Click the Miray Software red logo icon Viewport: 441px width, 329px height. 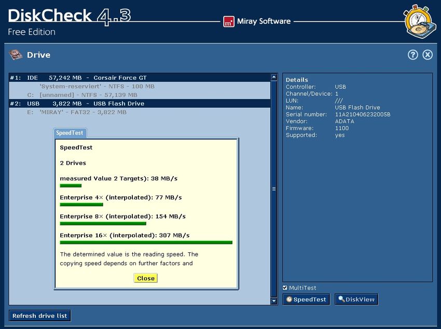pos(228,21)
